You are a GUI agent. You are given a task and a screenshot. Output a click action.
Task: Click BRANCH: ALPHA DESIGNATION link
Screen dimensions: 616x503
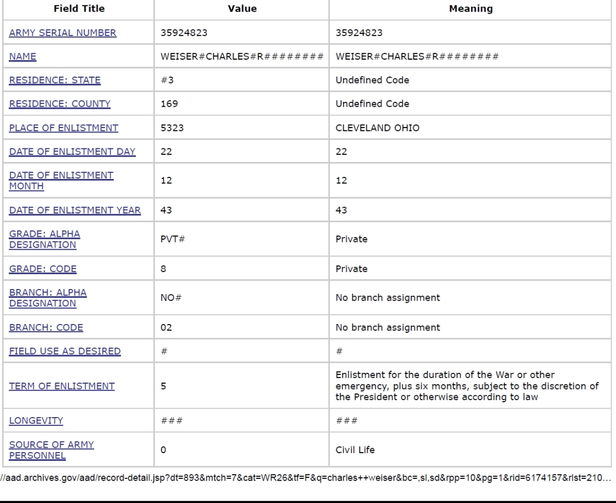click(48, 298)
